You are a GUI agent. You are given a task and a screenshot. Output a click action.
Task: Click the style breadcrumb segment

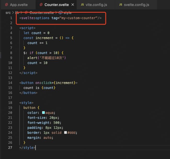point(67,13)
